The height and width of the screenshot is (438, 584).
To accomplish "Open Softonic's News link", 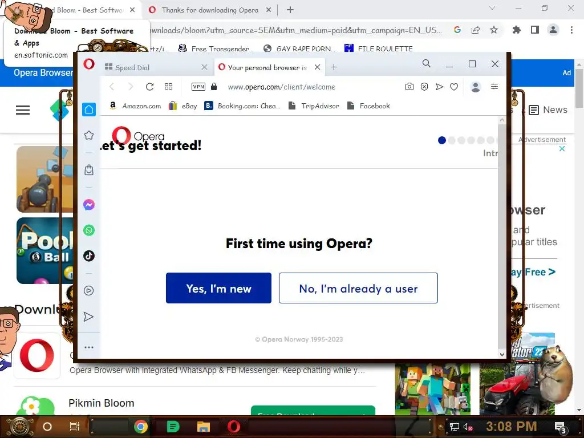I will (x=548, y=110).
